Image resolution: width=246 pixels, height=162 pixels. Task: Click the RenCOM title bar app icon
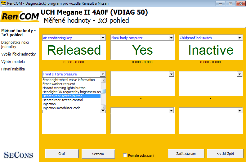click(x=3, y=3)
